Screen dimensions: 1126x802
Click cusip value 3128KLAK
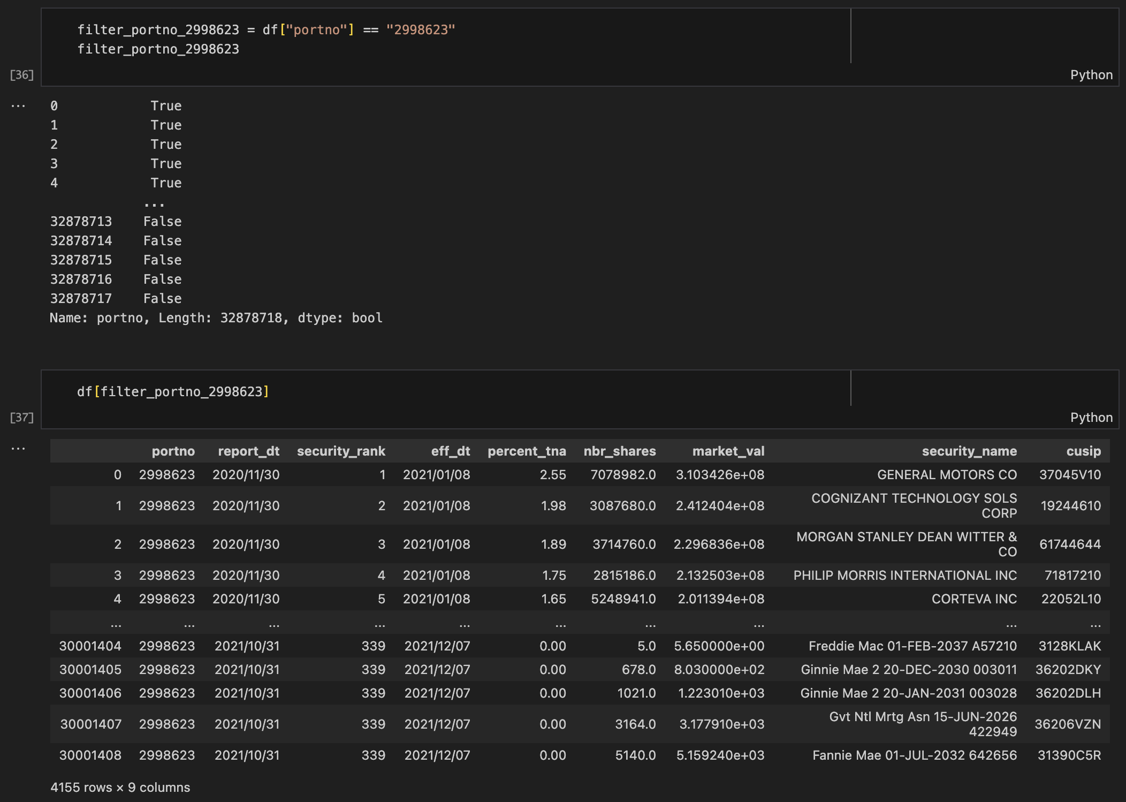1070,646
